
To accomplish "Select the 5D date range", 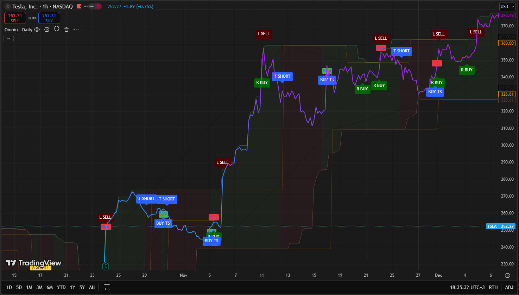I will 19,287.
